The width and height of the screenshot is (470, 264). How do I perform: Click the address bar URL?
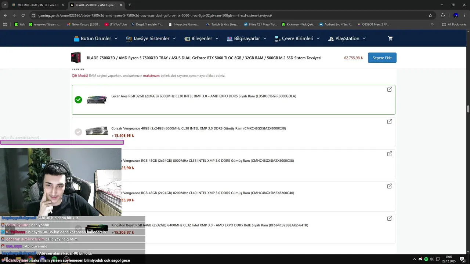(x=155, y=15)
